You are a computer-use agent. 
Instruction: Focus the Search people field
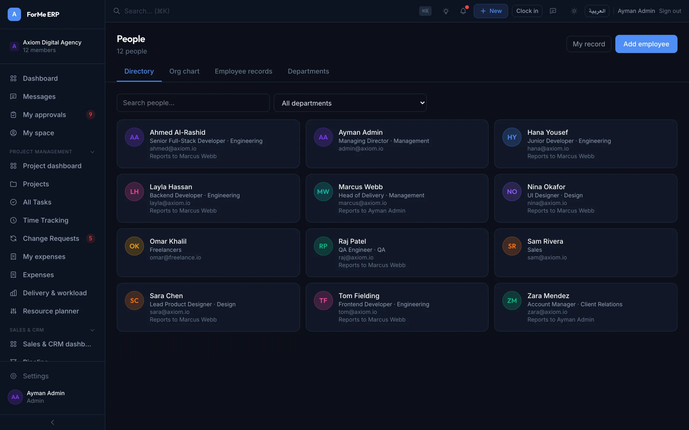tap(193, 103)
